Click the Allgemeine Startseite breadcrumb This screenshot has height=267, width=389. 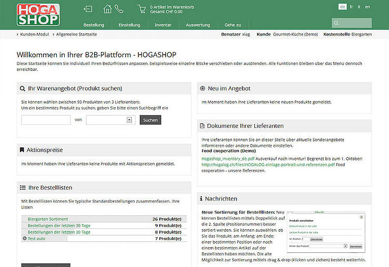(x=76, y=35)
